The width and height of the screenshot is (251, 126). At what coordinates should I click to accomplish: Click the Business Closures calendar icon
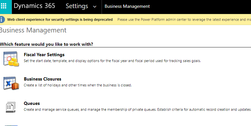pos(11,83)
